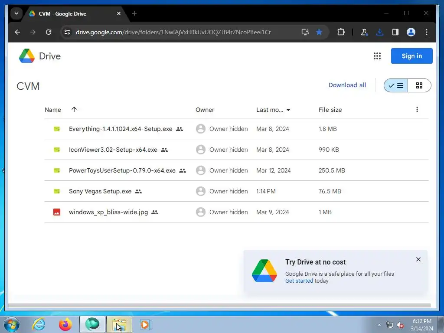Screen dimensions: 444x333
Task: Open Sony Vegas Setup.exe
Action: tap(100, 191)
